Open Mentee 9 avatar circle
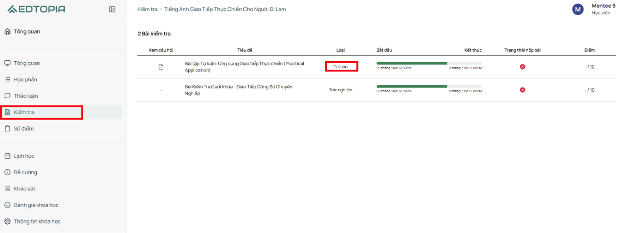Image resolution: width=624 pixels, height=233 pixels. coord(578,9)
